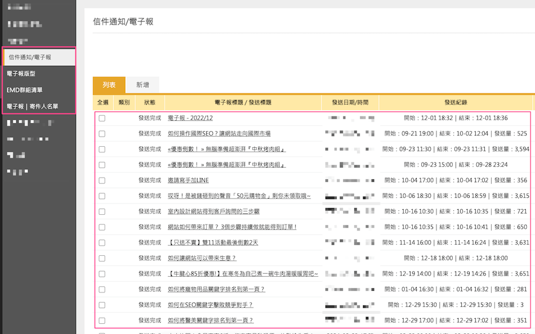Tick checkbox beside 如何操作國際SEO row

[x=102, y=134]
